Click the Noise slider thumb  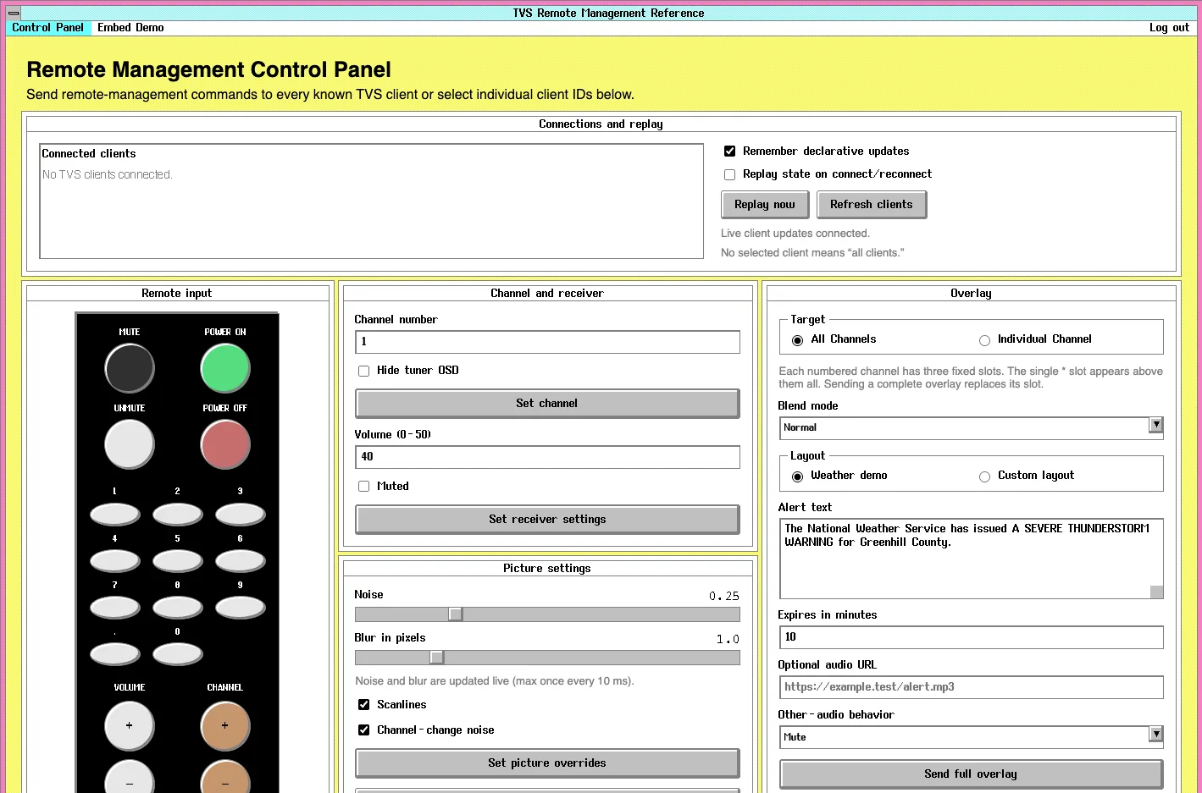(x=456, y=614)
